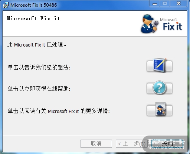Click the bold Microsoft Fix it heading
This screenshot has height=154, width=190.
click(x=33, y=18)
